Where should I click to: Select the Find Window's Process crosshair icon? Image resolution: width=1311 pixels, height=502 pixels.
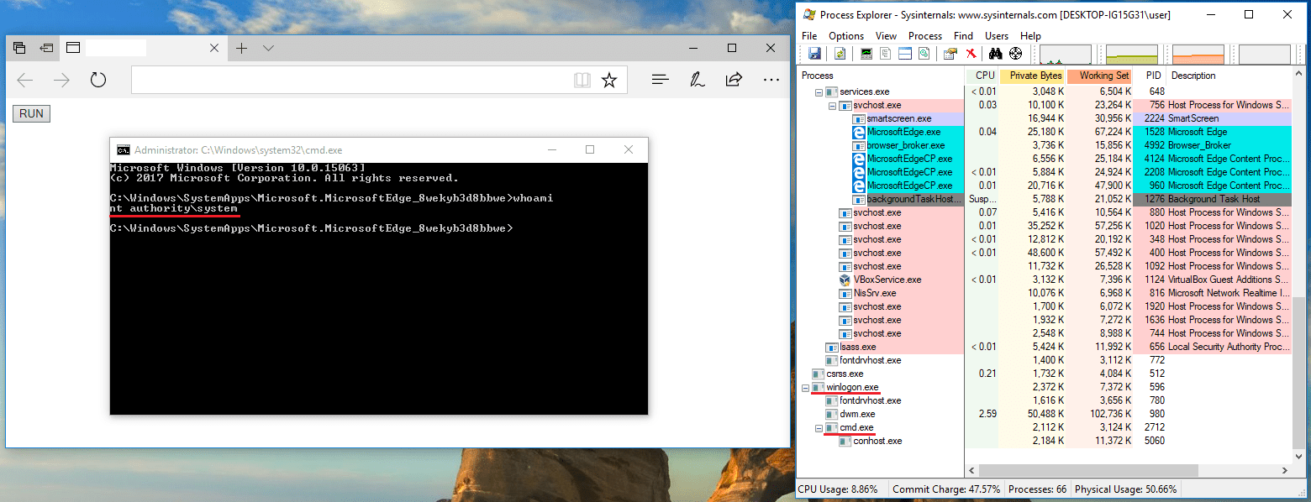1015,54
